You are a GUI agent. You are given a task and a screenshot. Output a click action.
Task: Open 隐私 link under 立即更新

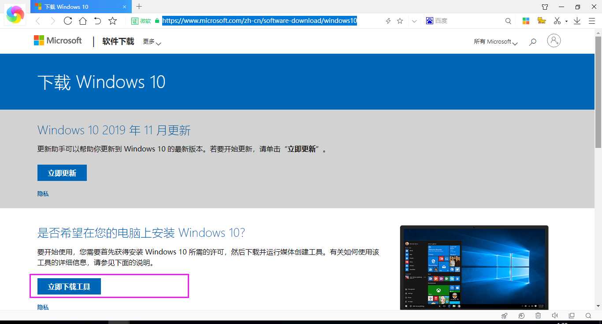(43, 194)
